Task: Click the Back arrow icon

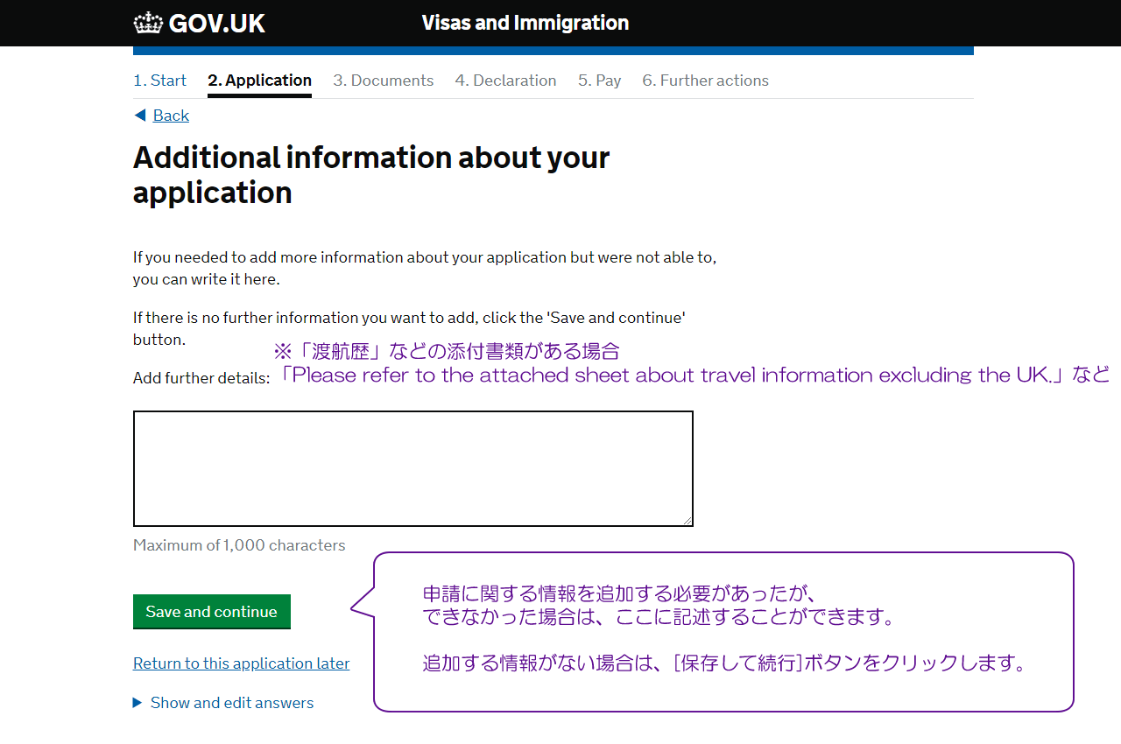Action: 140,116
